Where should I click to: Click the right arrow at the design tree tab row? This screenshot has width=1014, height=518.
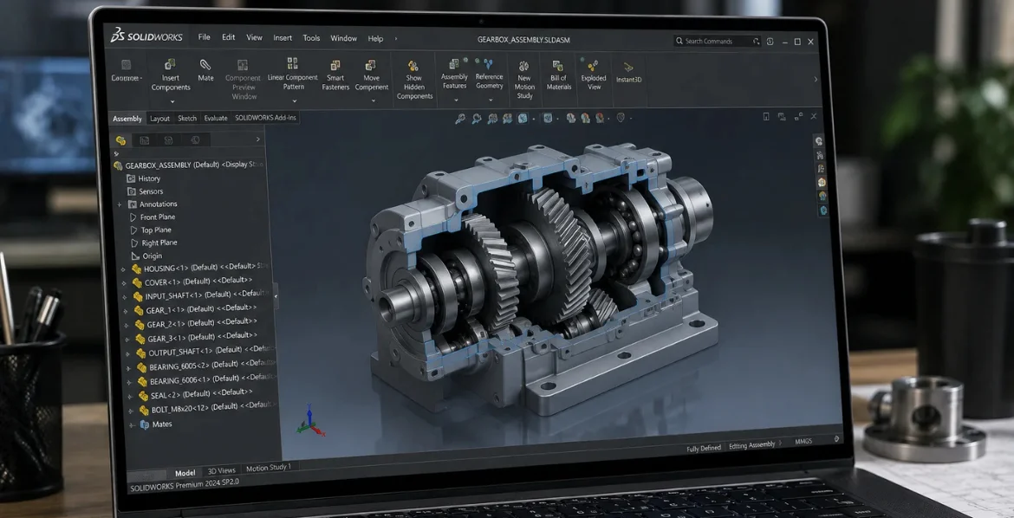tap(258, 139)
